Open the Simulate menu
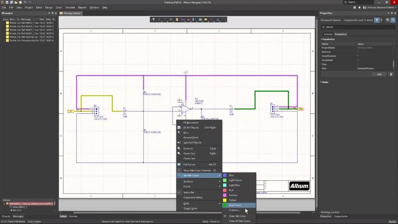The width and height of the screenshot is (398, 224). [x=70, y=7]
